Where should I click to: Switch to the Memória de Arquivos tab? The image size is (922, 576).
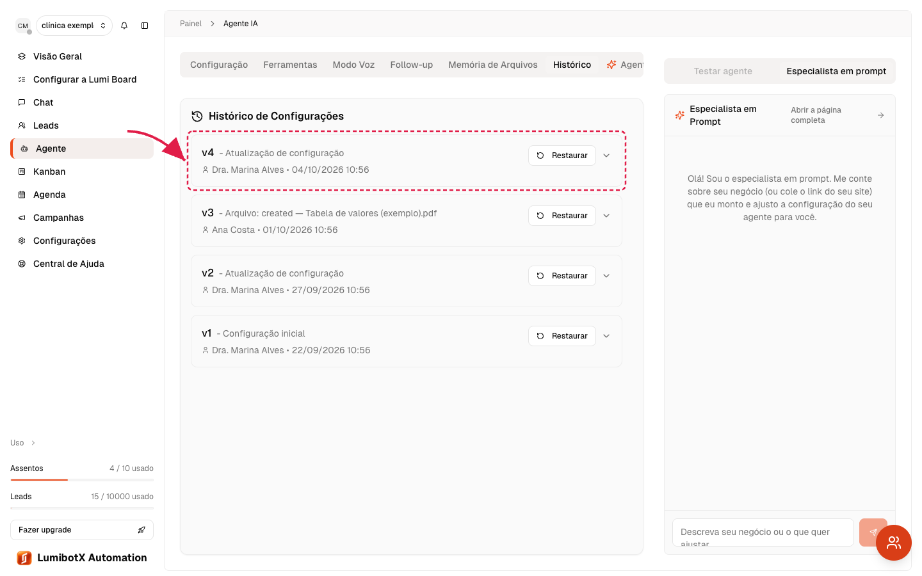[493, 65]
